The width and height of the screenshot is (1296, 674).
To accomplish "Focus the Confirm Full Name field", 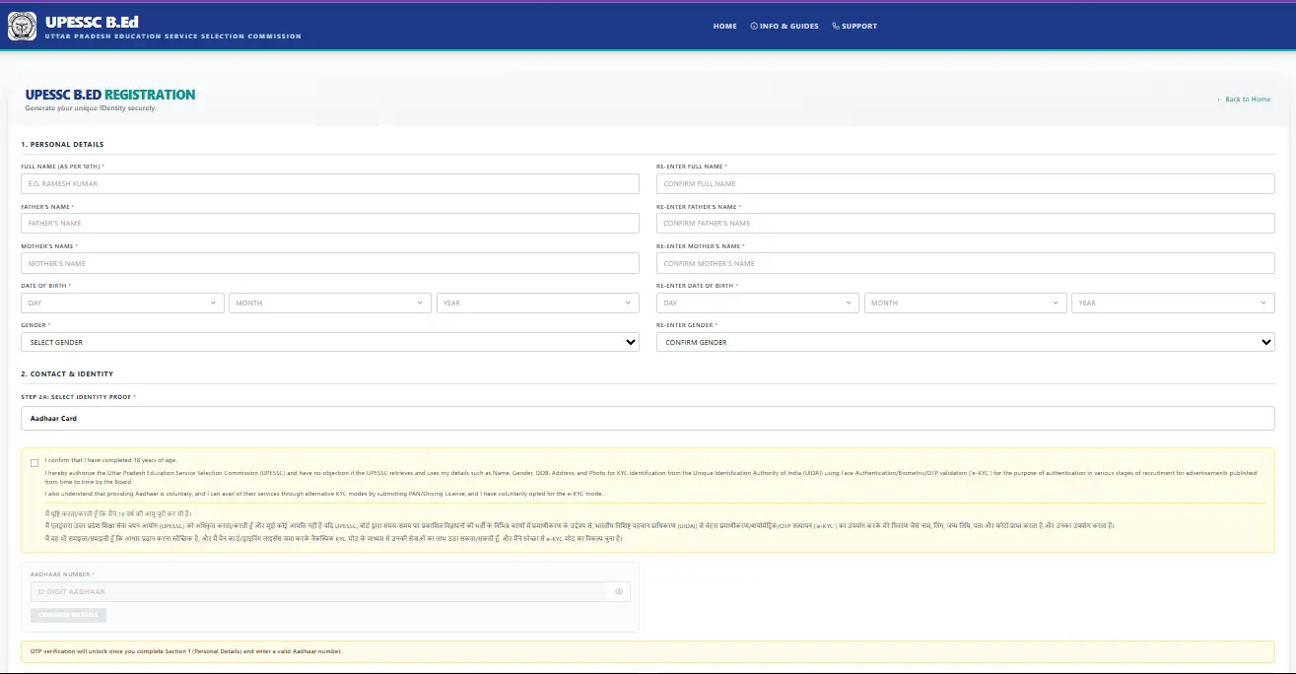I will pyautogui.click(x=965, y=183).
